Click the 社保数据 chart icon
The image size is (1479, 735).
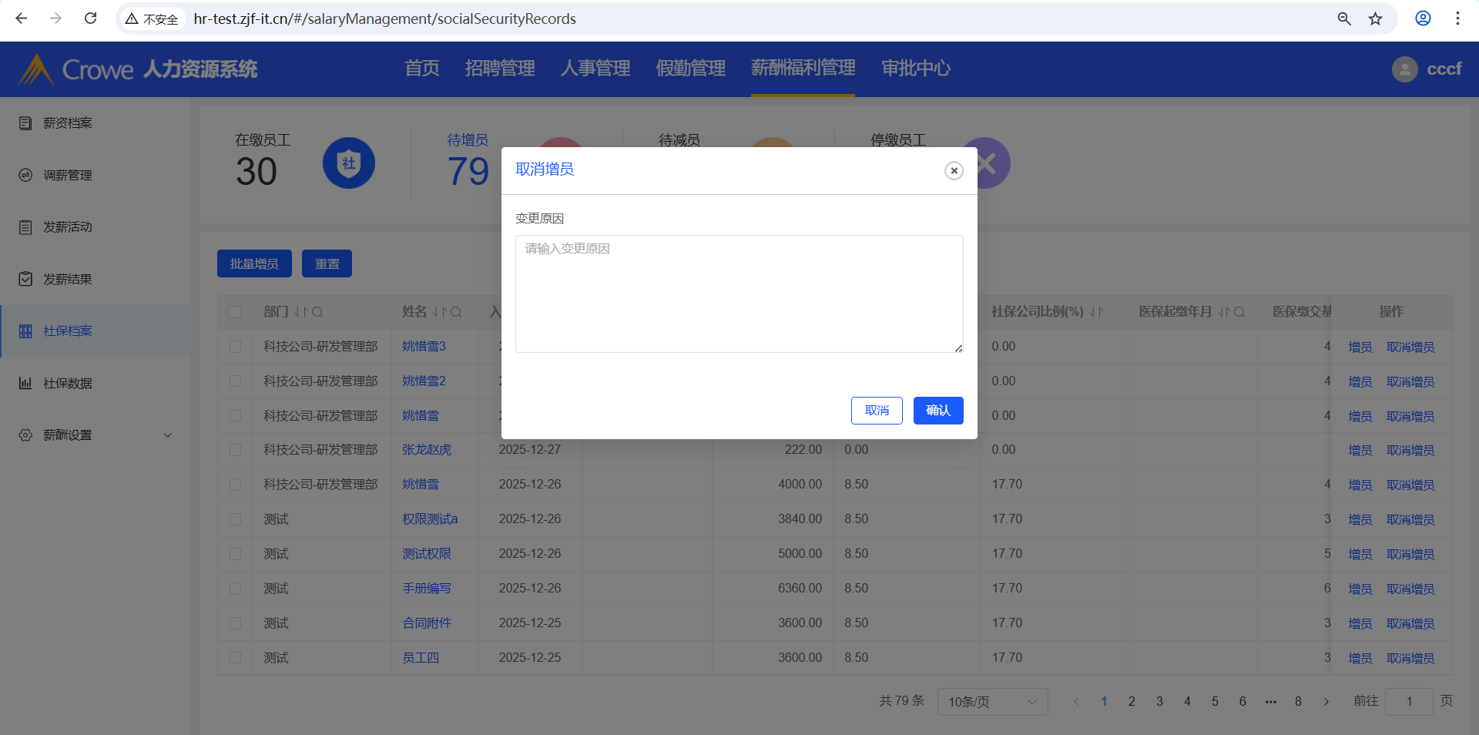point(25,383)
